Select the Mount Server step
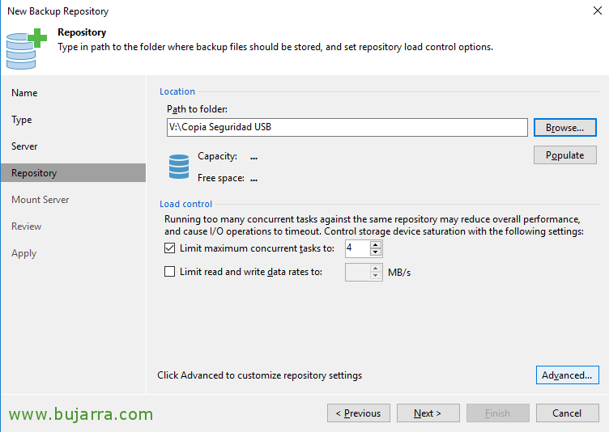Viewport: 609px width, 432px height. (40, 200)
